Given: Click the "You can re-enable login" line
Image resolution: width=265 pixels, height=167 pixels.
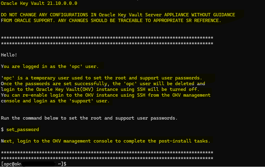Looking at the screenshot, I should point(106,95).
